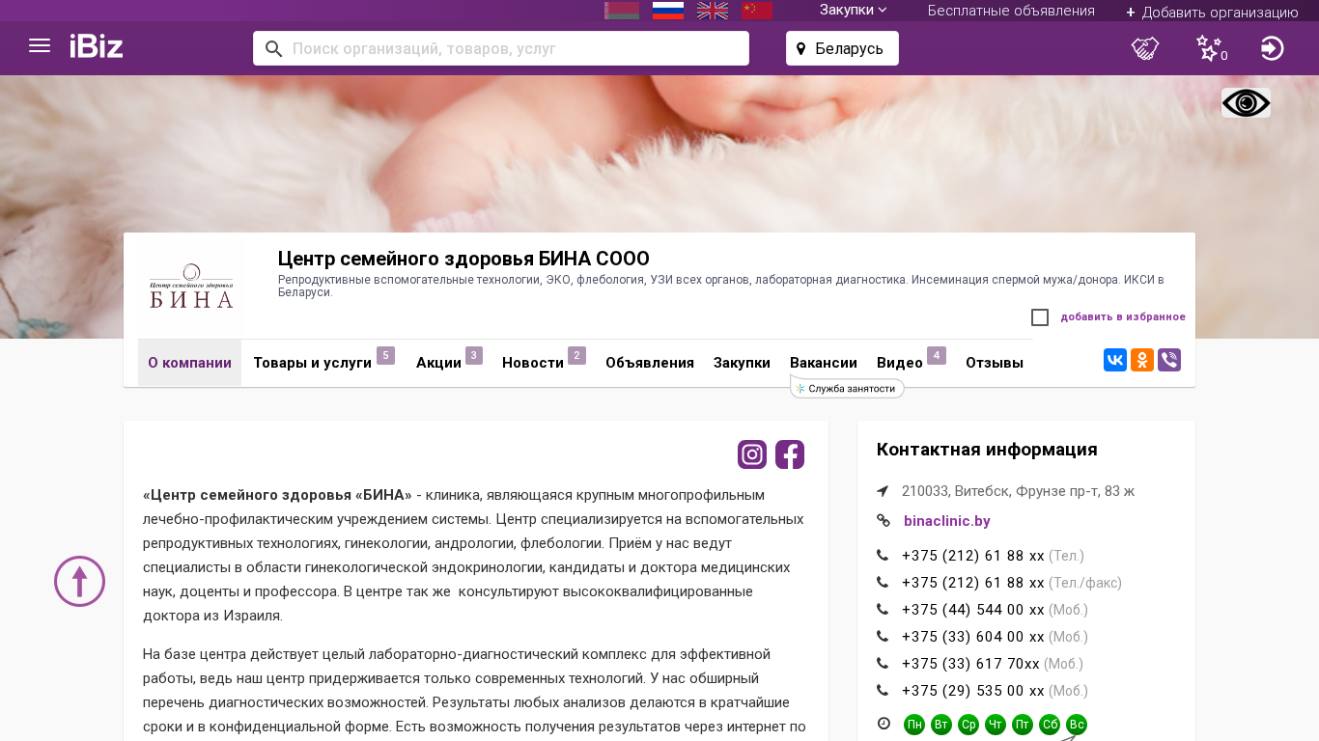Open the Объявления tab

point(650,363)
